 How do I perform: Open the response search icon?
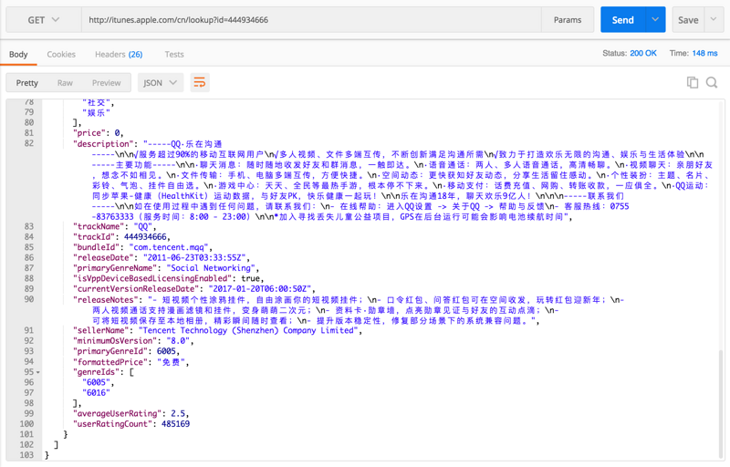click(x=712, y=83)
